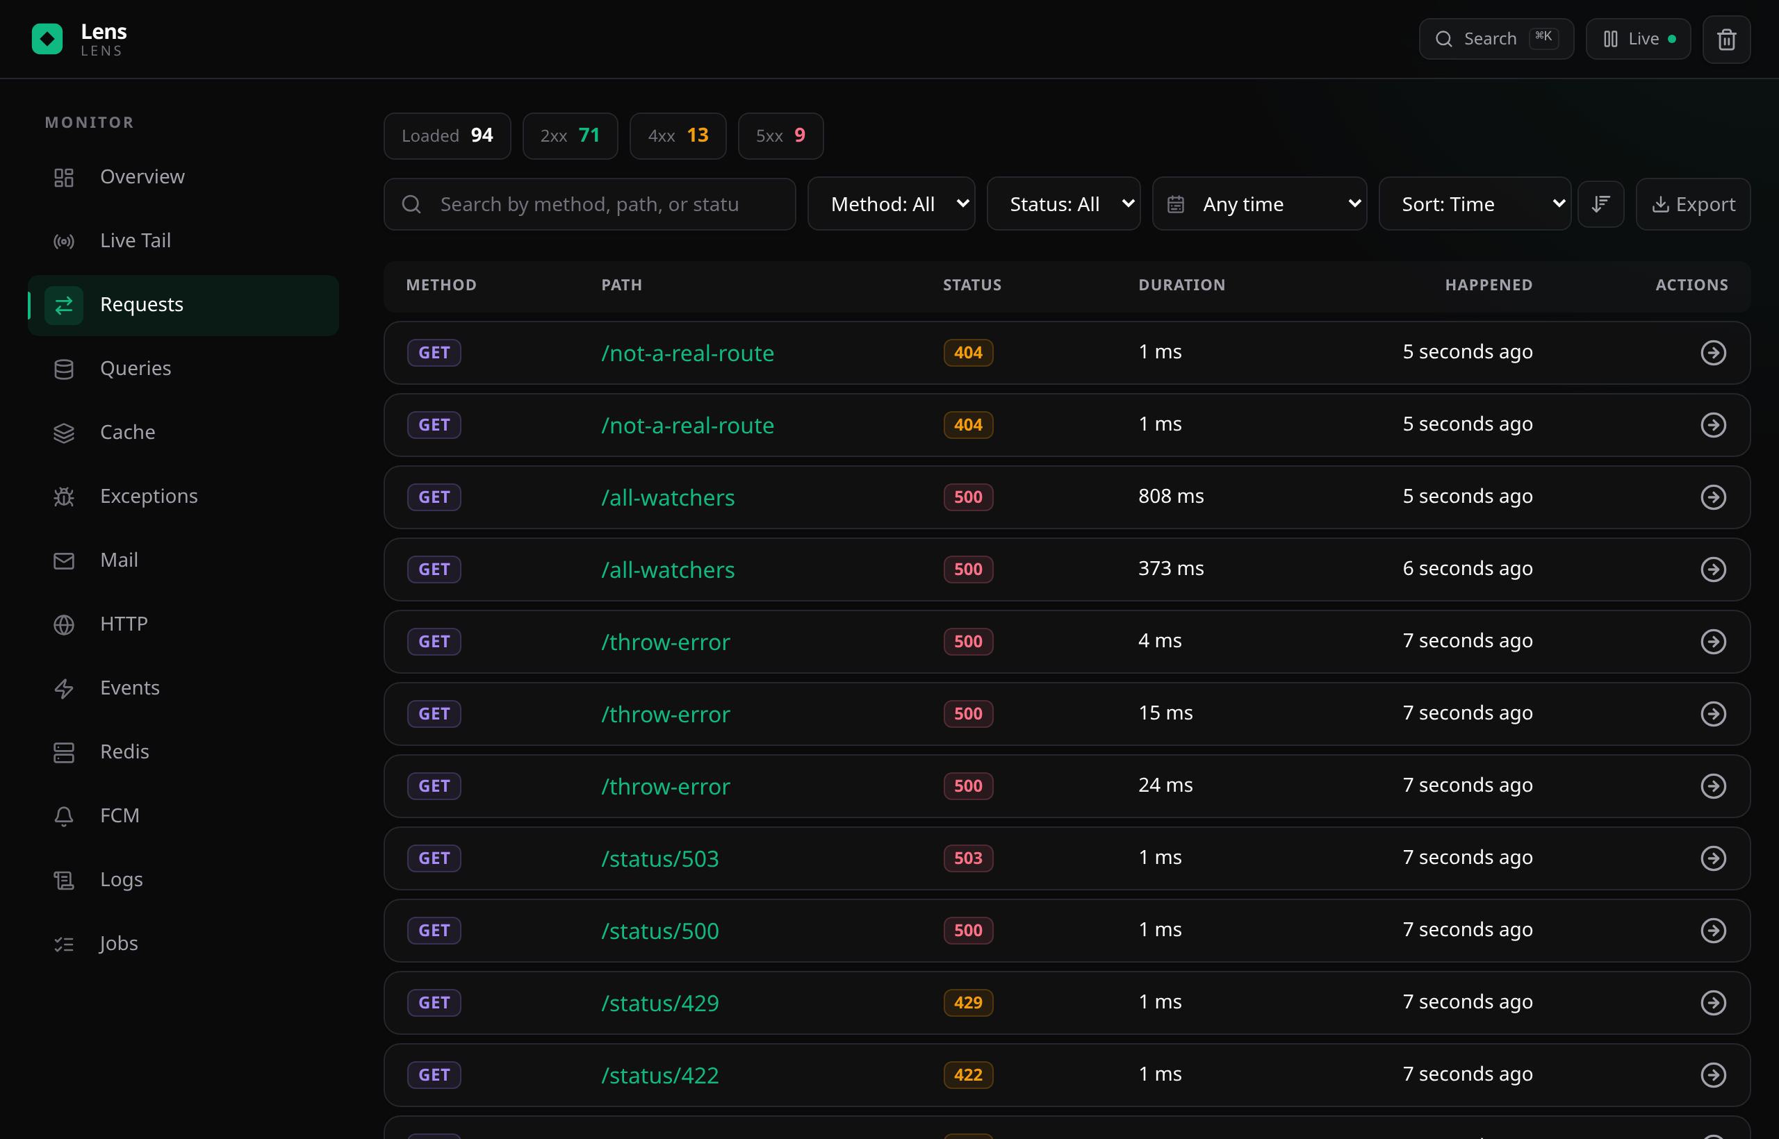Click the Loaded 94 chip
Image resolution: width=1779 pixels, height=1139 pixels.
pos(447,136)
